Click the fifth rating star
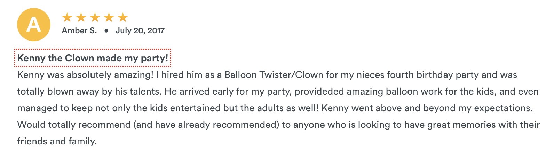The width and height of the screenshot is (554, 160). pos(123,17)
